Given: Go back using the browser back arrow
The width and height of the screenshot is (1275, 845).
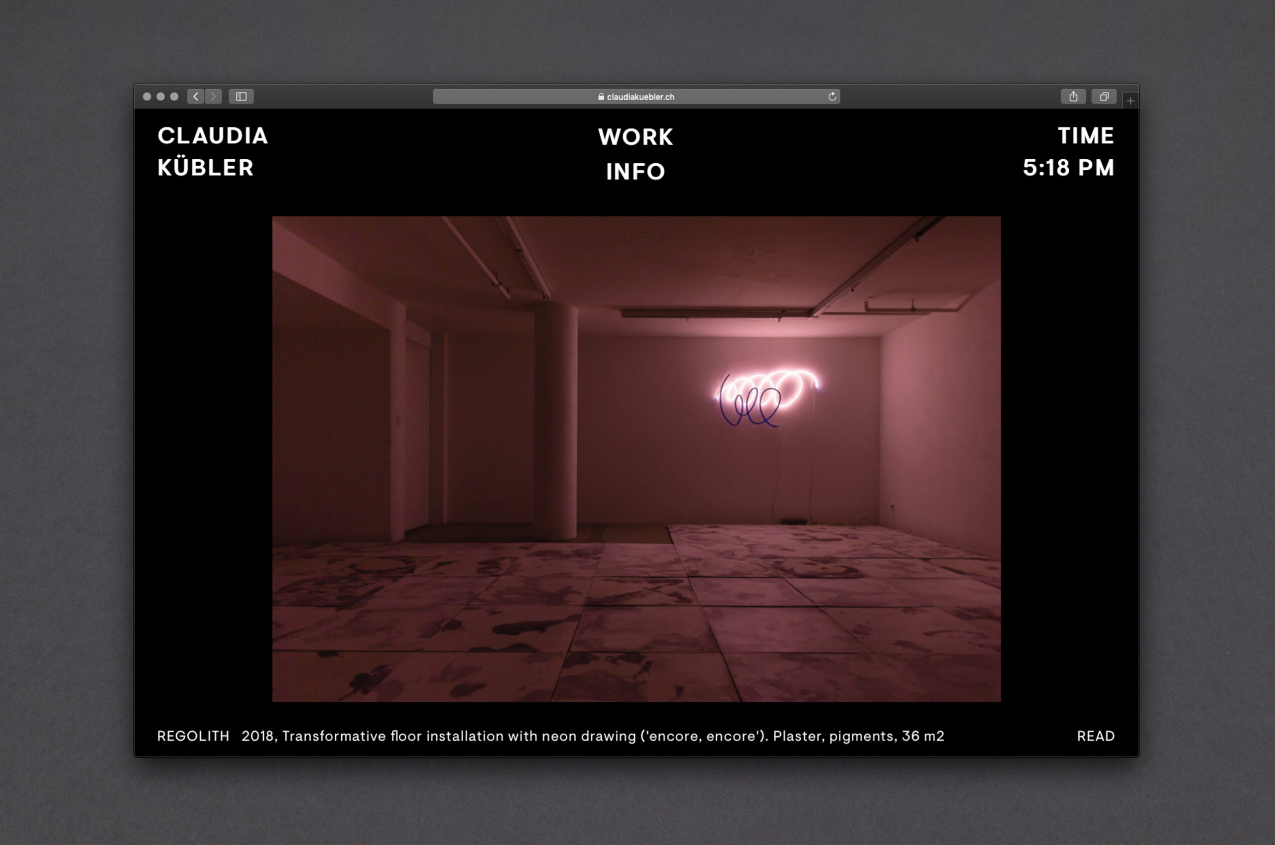Looking at the screenshot, I should pyautogui.click(x=196, y=97).
